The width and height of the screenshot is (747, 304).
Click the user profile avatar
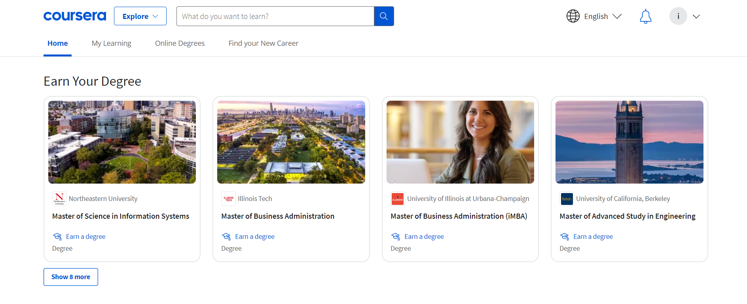pos(678,16)
